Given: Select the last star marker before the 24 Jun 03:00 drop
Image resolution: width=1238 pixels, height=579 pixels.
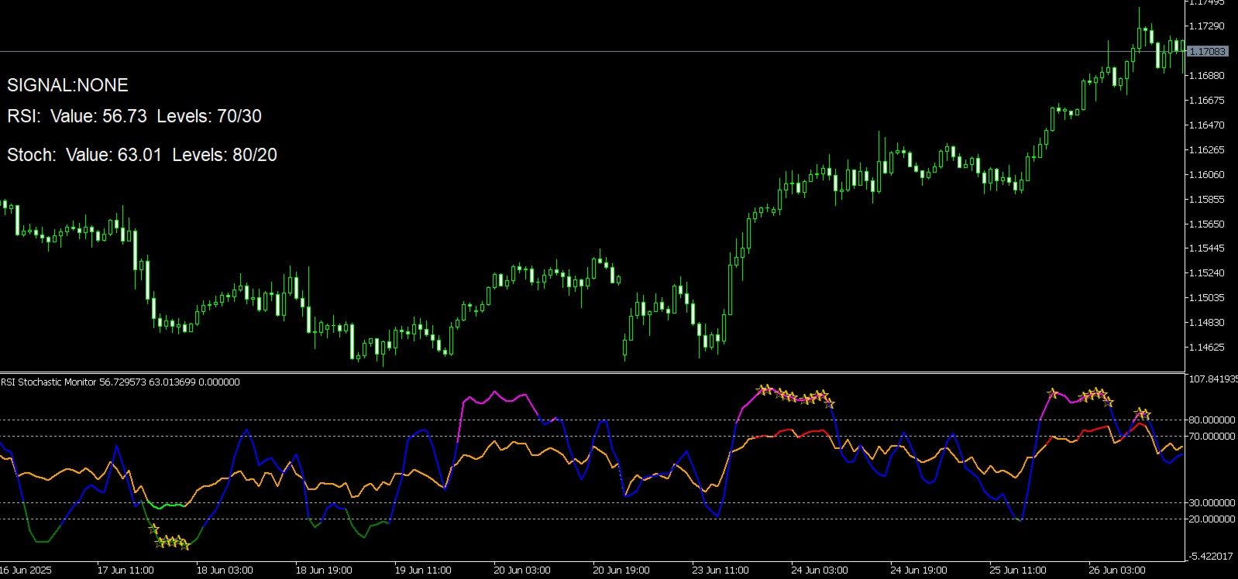Looking at the screenshot, I should coord(830,403).
